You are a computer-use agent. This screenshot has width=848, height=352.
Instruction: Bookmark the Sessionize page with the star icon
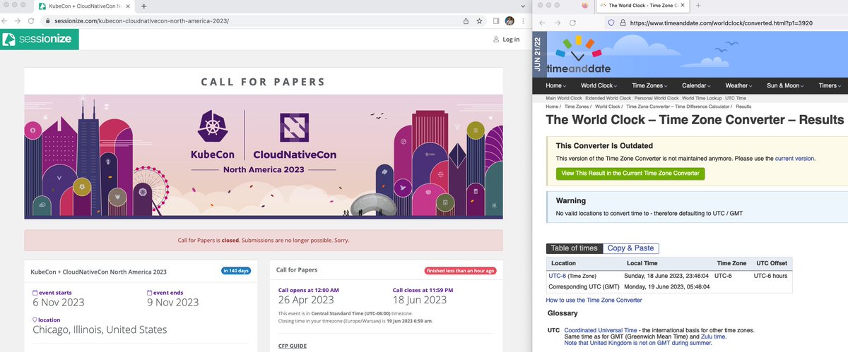tap(479, 20)
